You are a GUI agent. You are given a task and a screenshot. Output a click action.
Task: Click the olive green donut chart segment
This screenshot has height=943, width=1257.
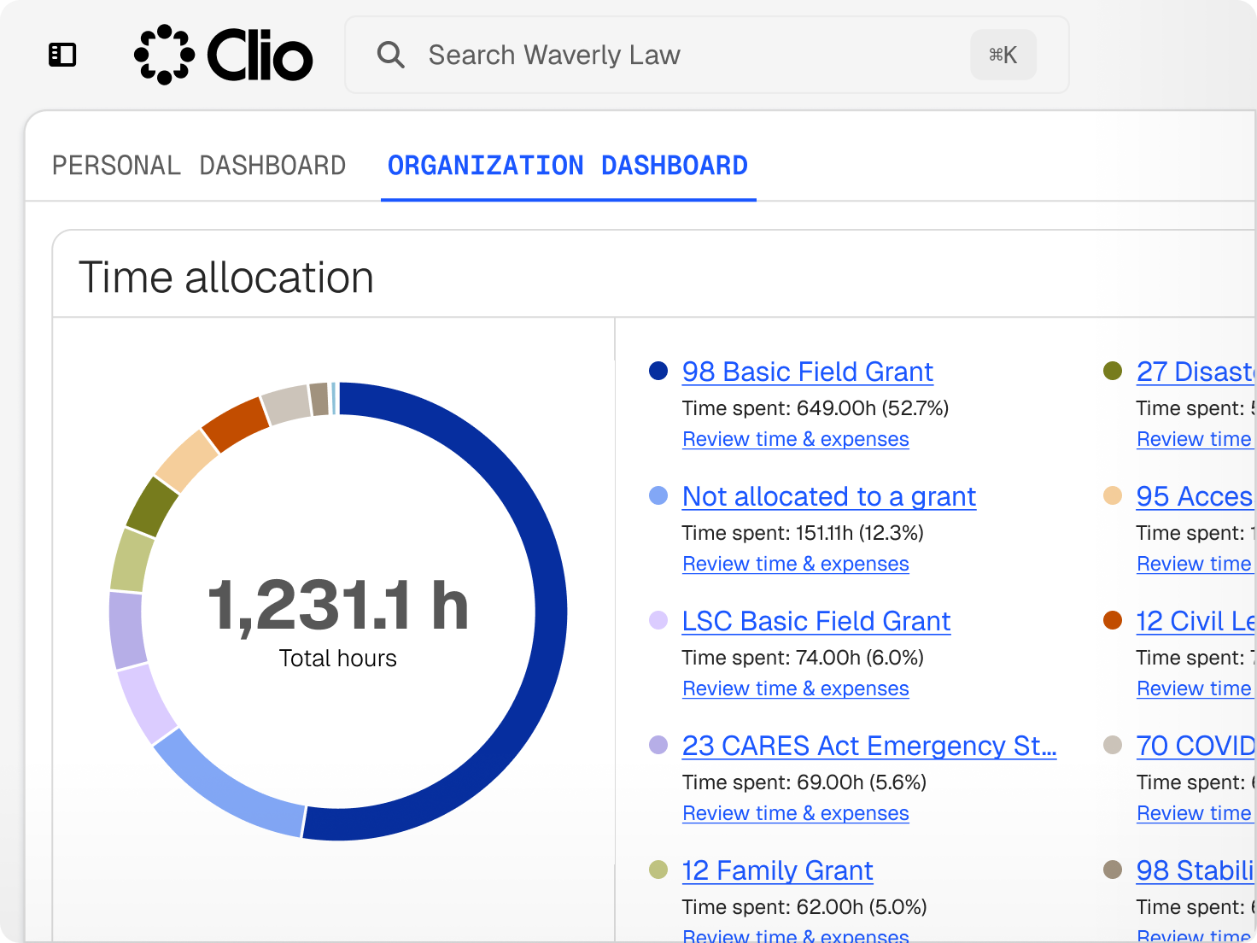(x=152, y=507)
